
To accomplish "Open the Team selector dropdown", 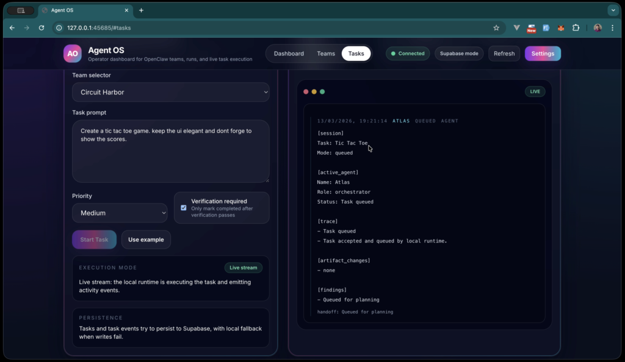I will click(171, 92).
